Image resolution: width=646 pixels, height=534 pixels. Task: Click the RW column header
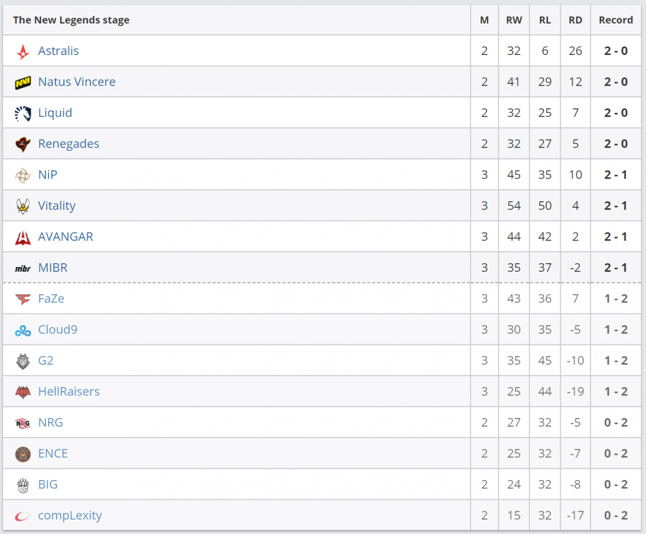tap(514, 20)
